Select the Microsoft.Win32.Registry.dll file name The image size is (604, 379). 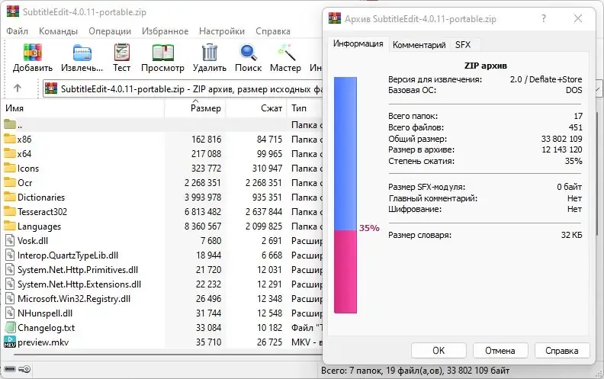point(74,298)
